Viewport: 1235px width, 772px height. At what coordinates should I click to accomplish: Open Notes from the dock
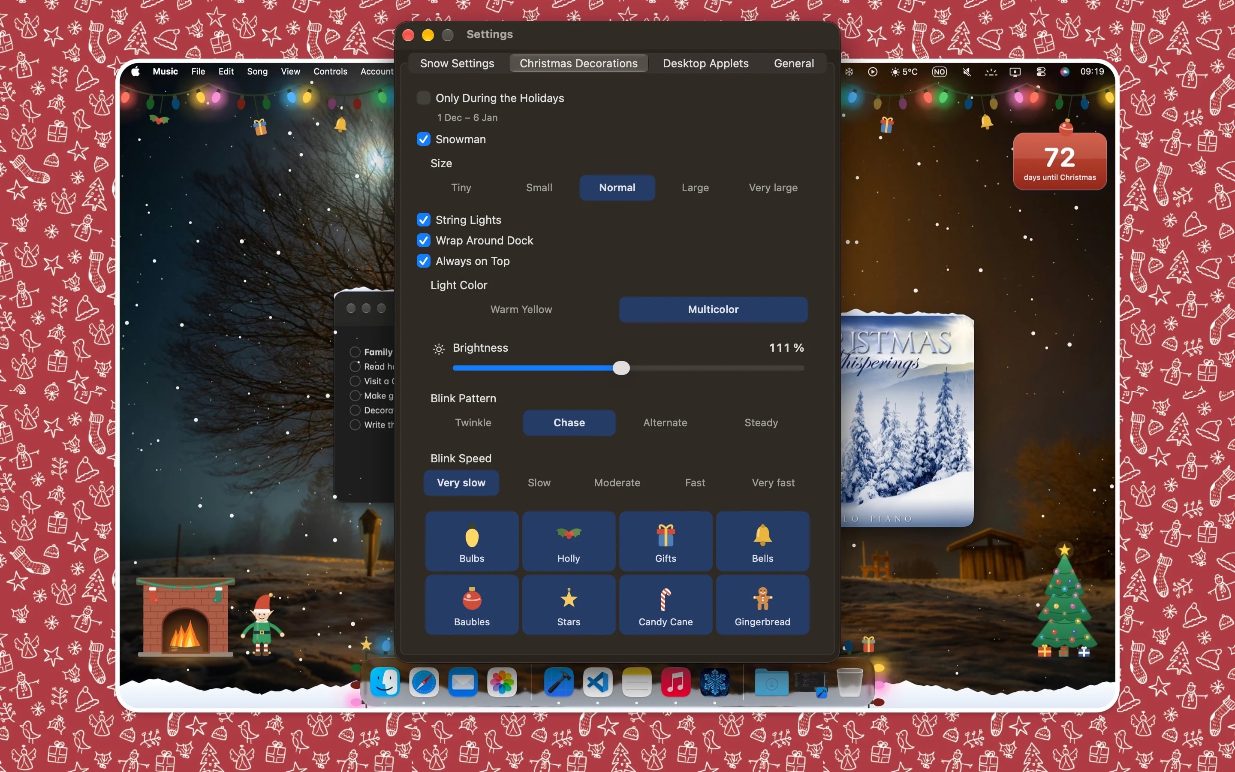tap(636, 682)
